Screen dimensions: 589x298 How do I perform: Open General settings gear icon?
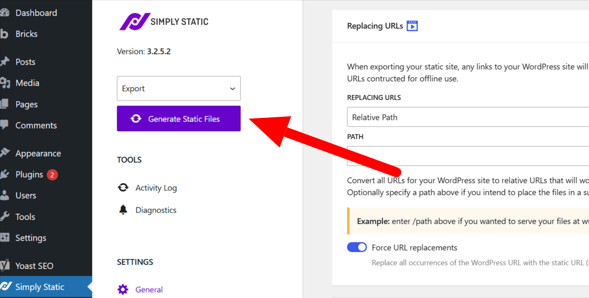[x=123, y=289]
